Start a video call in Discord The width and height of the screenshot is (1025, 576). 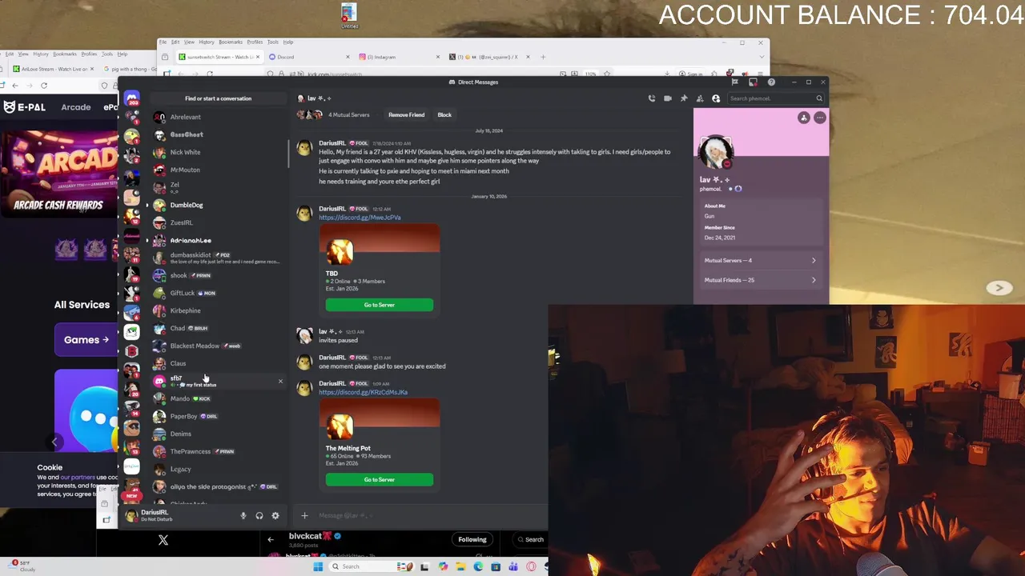[x=668, y=98]
